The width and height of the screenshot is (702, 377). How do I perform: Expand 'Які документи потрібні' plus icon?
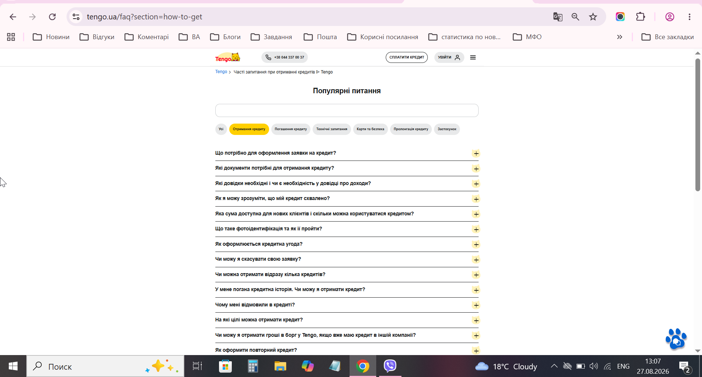pyautogui.click(x=476, y=169)
